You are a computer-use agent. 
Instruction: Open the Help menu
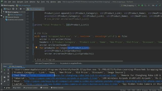click(59, 2)
